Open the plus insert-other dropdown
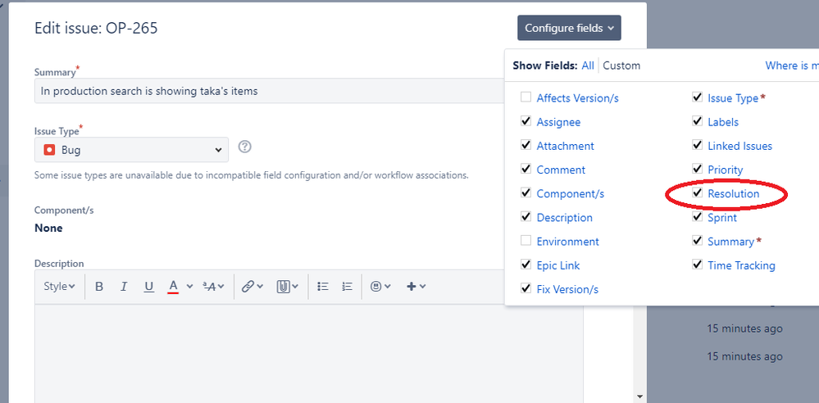Screen dimensions: 819x403 point(416,286)
